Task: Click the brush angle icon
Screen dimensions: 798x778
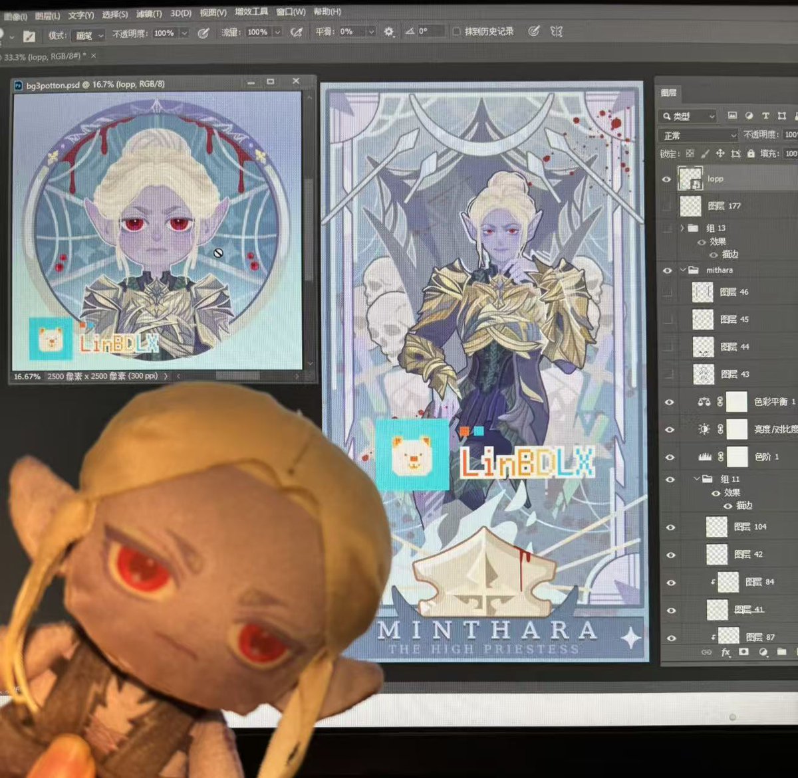Action: click(410, 31)
